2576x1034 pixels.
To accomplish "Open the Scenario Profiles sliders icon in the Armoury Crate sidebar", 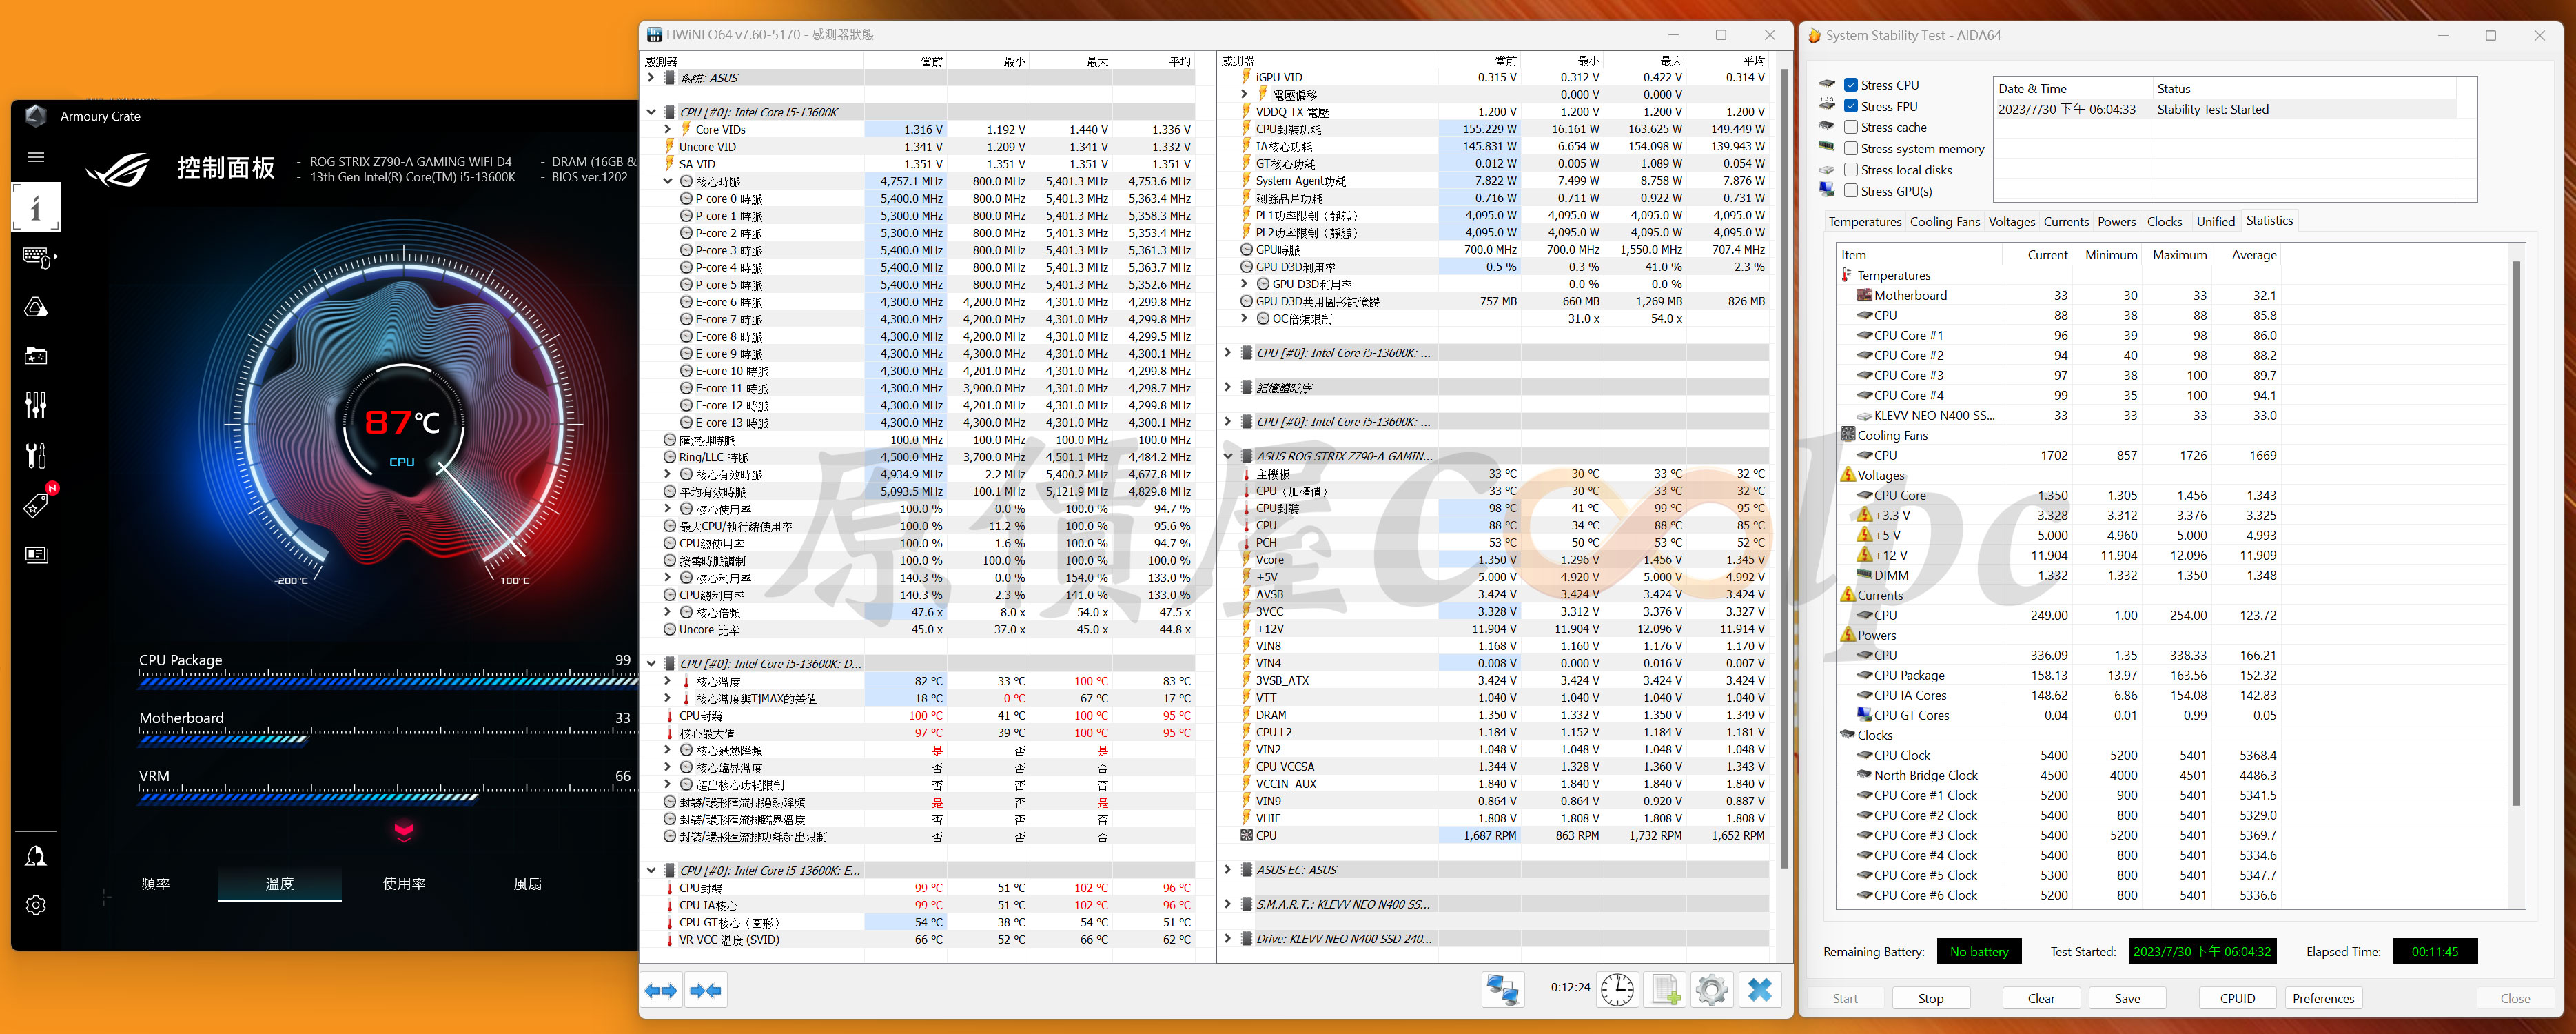I will pyautogui.click(x=36, y=405).
